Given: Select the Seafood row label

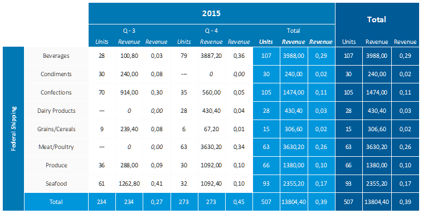Looking at the screenshot, I should click(56, 183).
